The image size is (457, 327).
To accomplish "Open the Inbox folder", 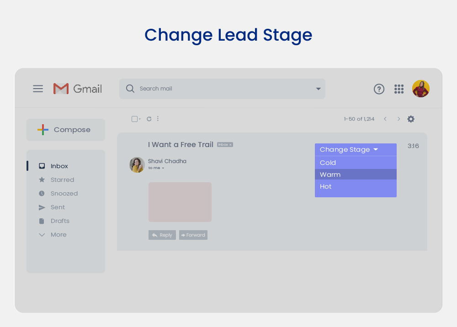I will click(59, 166).
